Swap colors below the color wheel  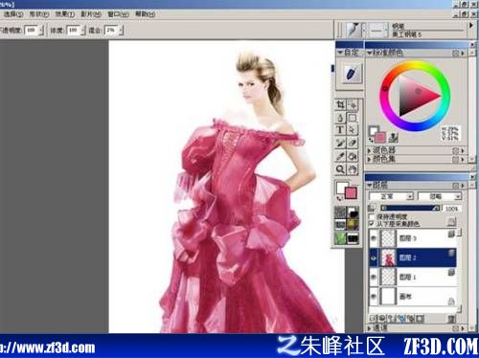(x=371, y=139)
